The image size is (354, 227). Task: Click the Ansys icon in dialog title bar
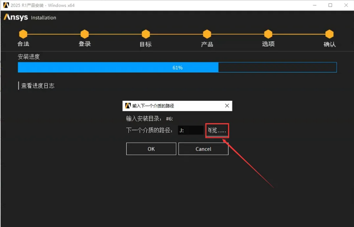point(128,106)
